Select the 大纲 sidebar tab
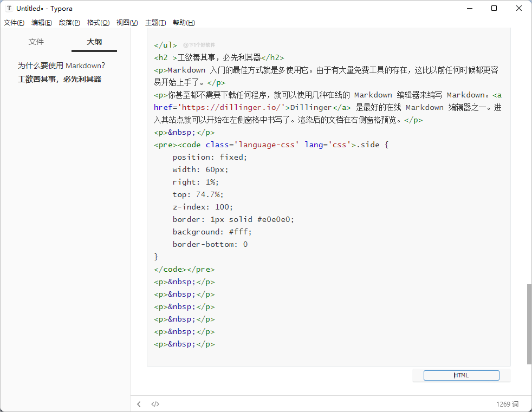The image size is (532, 412). point(94,42)
